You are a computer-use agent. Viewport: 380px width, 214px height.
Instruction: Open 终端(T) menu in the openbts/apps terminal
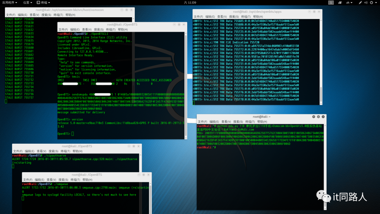click(x=246, y=17)
